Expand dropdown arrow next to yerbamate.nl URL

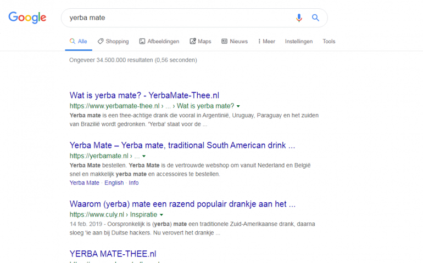144,156
